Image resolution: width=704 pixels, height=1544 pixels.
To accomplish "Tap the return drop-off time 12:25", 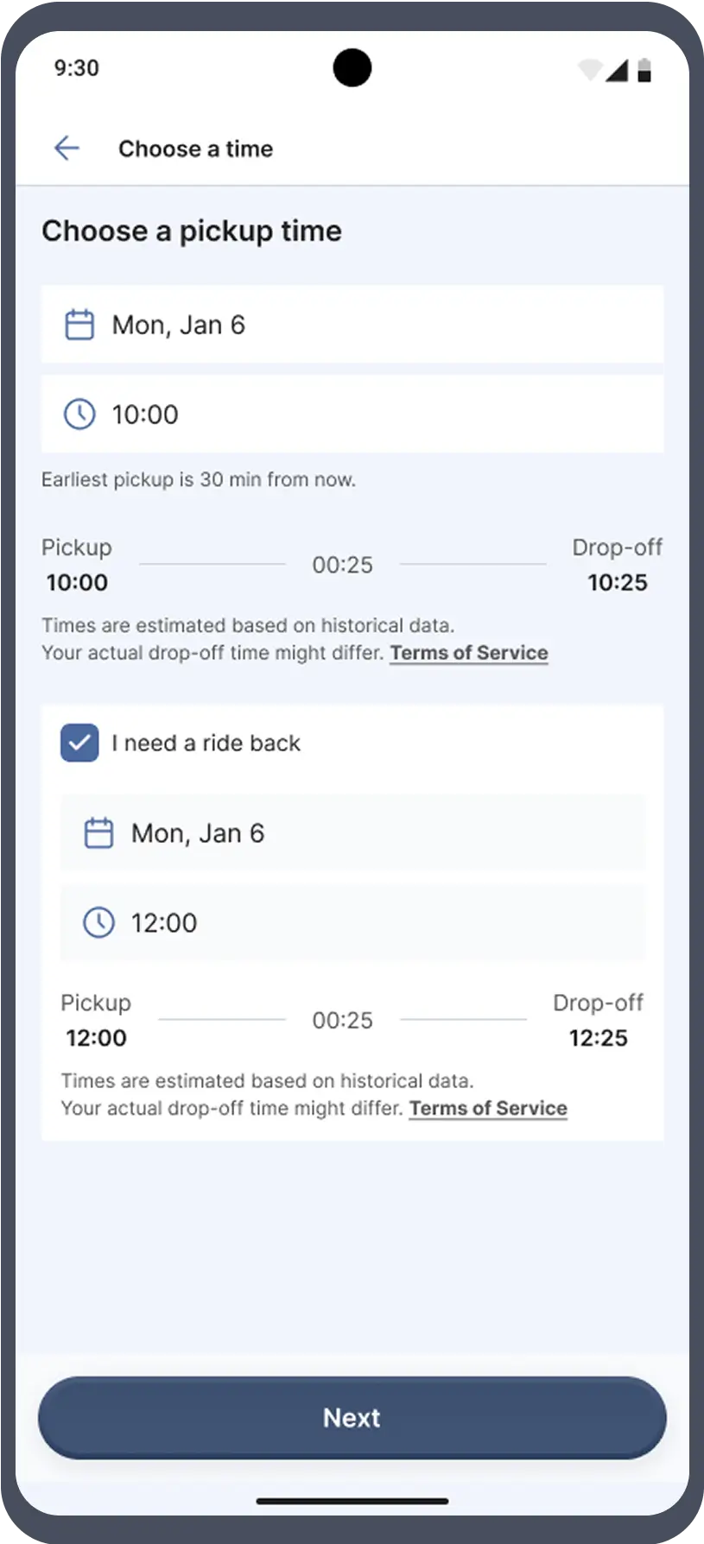I will [598, 1038].
